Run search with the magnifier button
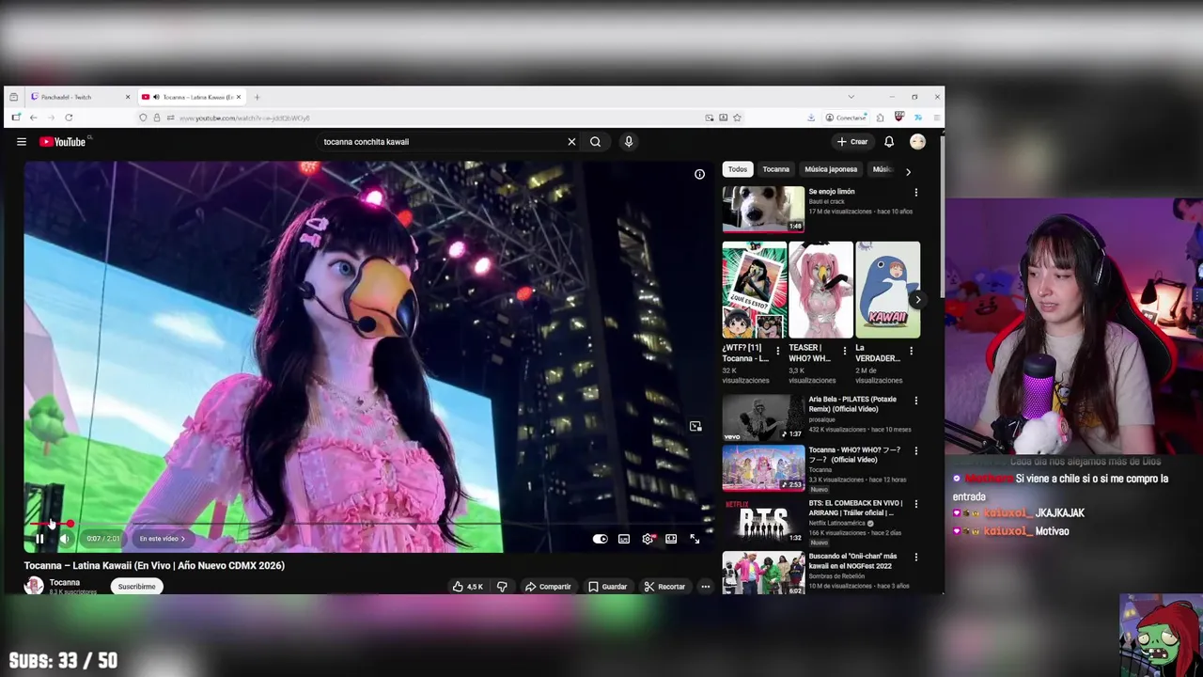1203x677 pixels. tap(595, 142)
